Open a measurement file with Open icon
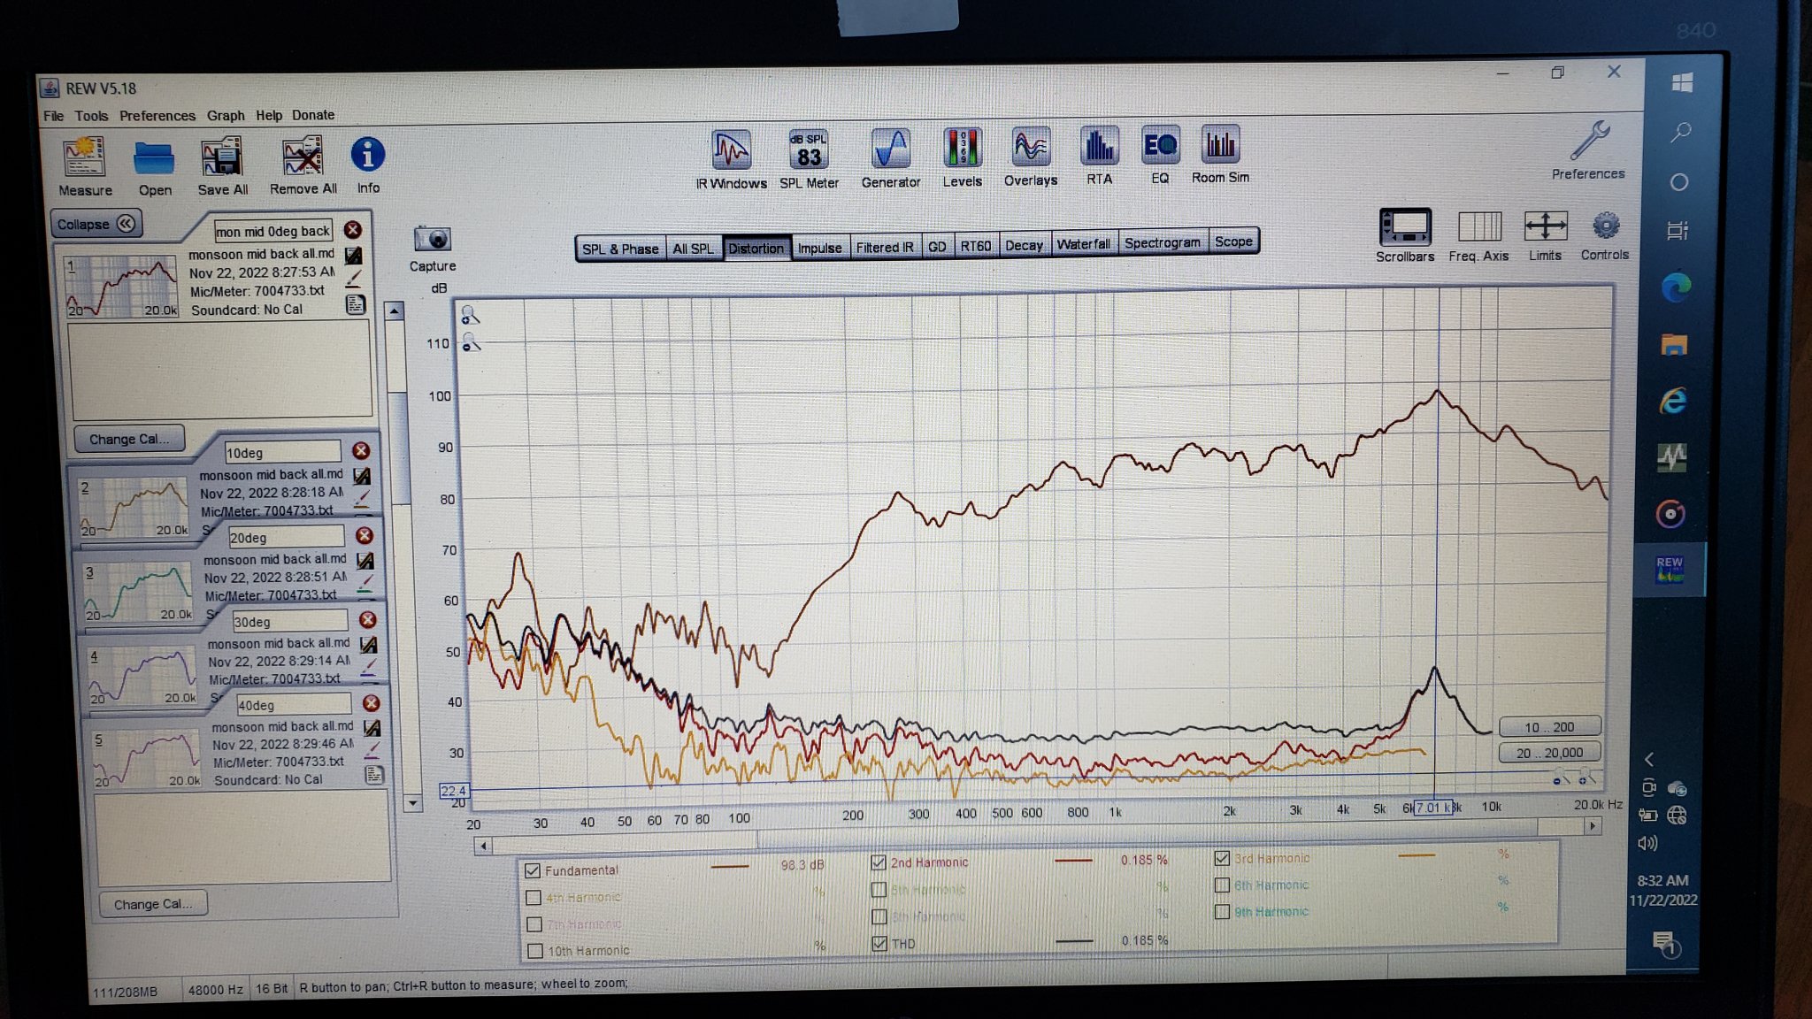This screenshot has width=1812, height=1019. (154, 166)
